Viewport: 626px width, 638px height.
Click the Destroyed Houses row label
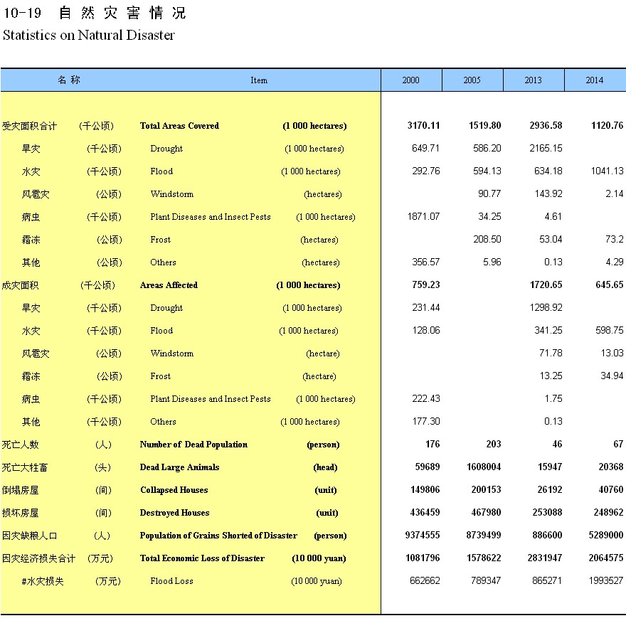[174, 513]
